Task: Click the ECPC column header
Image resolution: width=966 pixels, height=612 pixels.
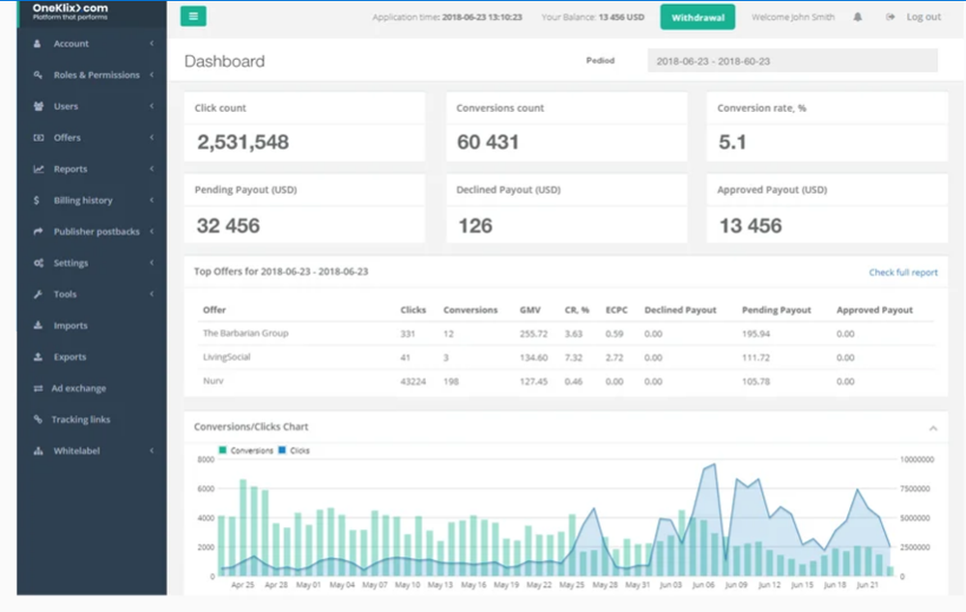Action: tap(616, 310)
